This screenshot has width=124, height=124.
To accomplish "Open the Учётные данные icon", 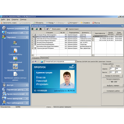I will 15,58.
